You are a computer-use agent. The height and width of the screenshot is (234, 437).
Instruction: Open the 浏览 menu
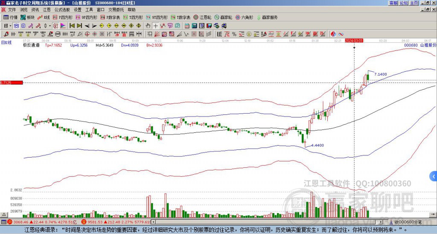(x=24, y=10)
